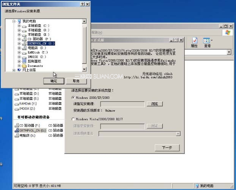Click the Vista 请指定安装源 input field
The height and width of the screenshot is (190, 236).
click(x=123, y=126)
